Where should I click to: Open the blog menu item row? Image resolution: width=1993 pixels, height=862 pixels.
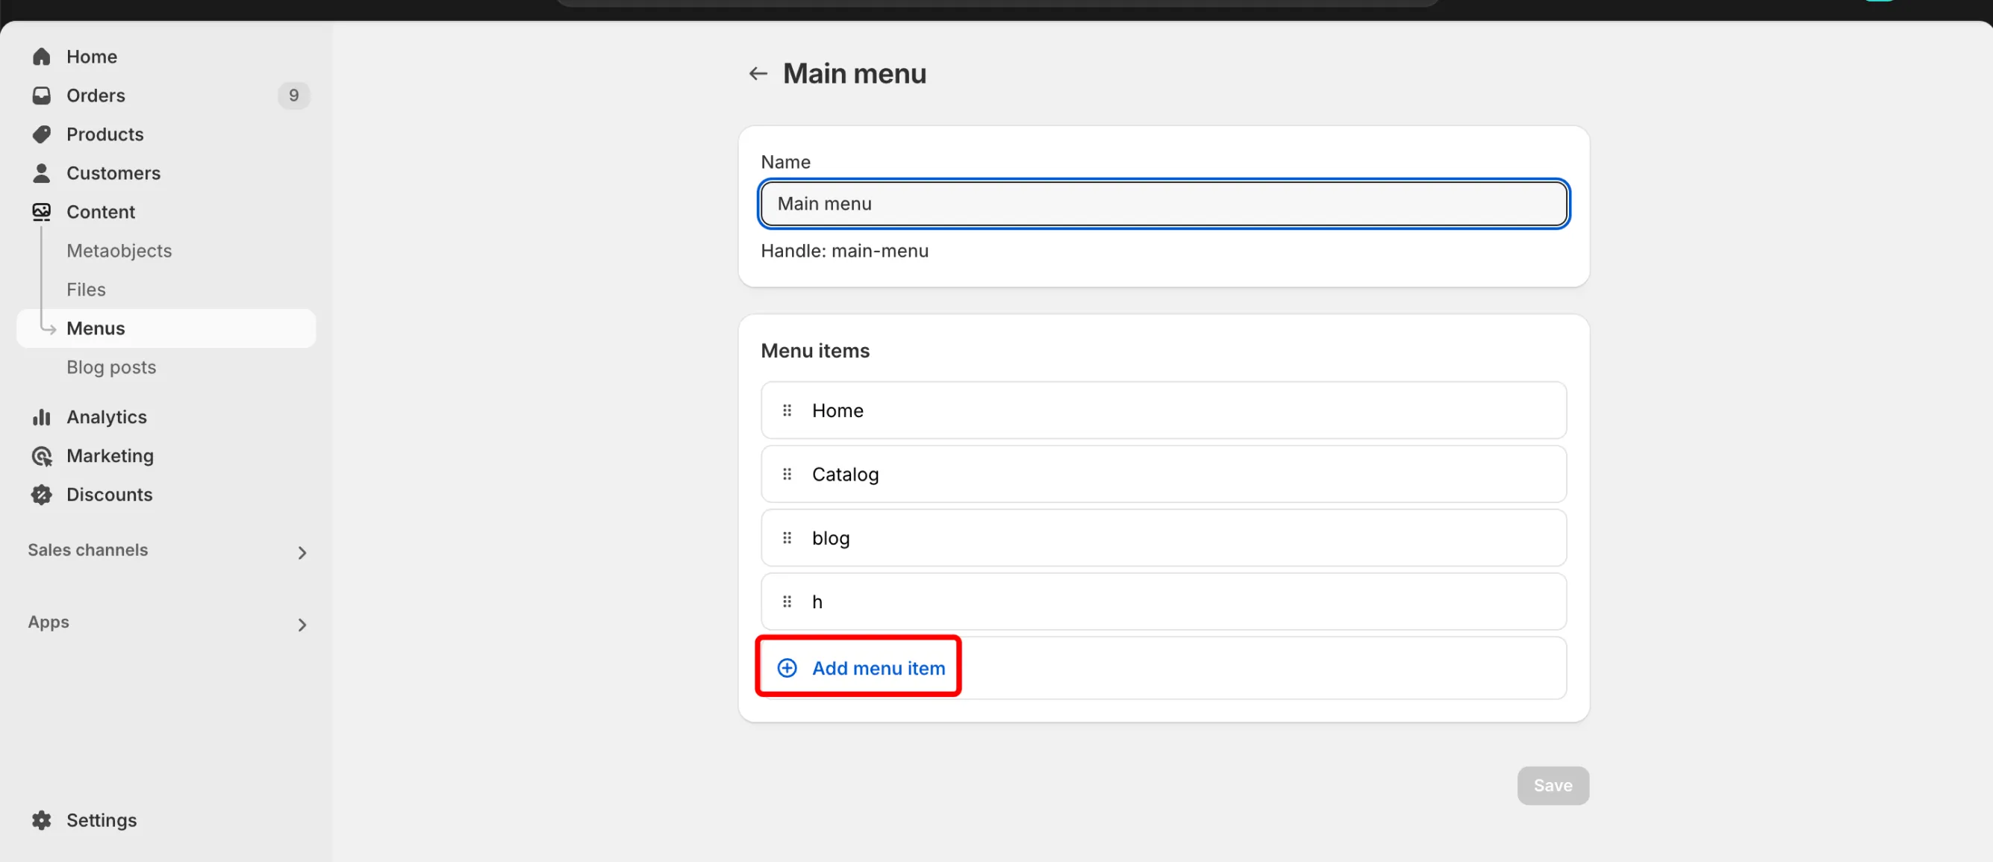coord(1164,538)
